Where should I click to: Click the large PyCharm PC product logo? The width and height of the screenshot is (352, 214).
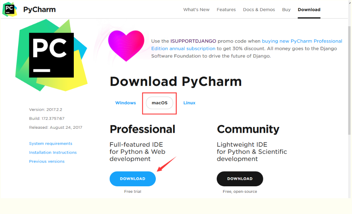coord(51,55)
